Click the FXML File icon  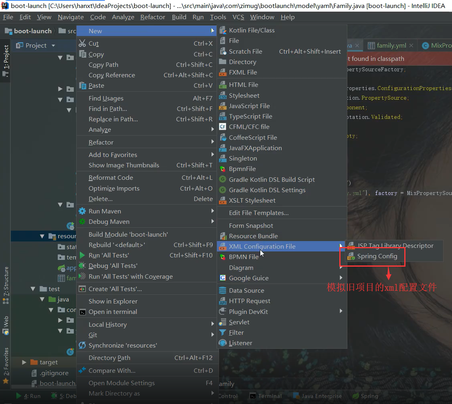[223, 72]
